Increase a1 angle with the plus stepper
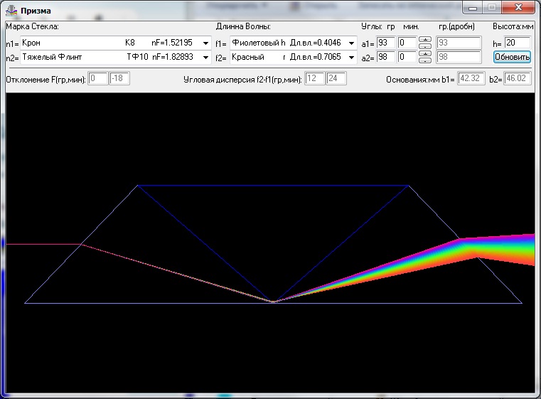541x399 pixels. pos(425,39)
